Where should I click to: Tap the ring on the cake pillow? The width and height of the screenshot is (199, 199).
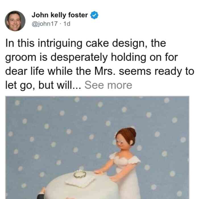(80, 174)
